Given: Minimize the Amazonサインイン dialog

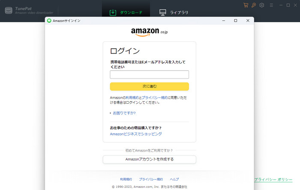Looking at the screenshot, I should coord(224,20).
